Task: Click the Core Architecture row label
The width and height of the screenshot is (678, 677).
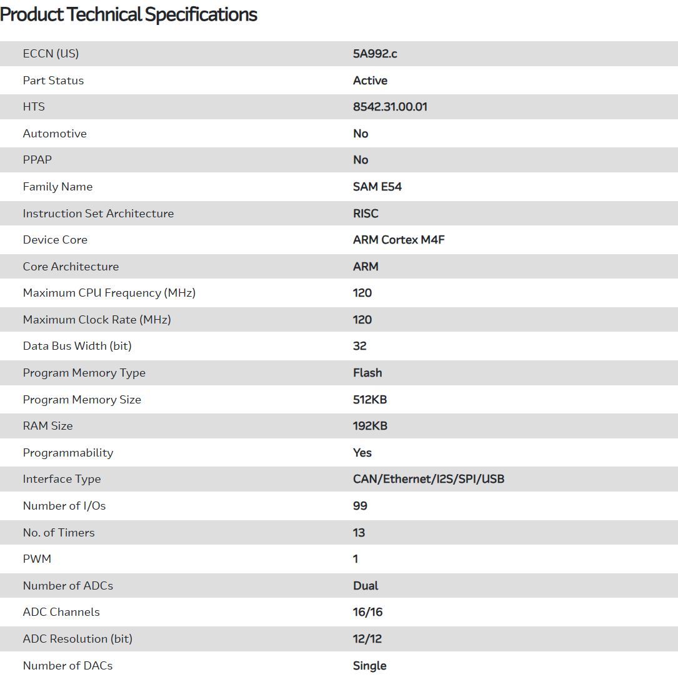Action: coord(71,267)
